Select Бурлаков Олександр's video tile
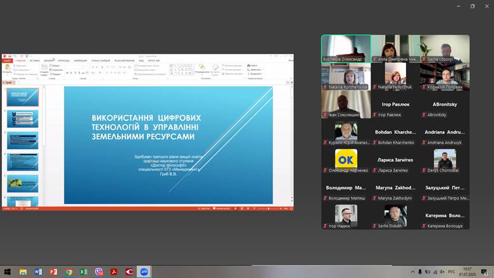 [x=346, y=49]
